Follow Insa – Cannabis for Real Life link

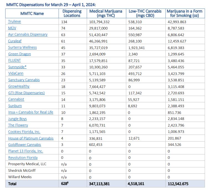pos(31,112)
